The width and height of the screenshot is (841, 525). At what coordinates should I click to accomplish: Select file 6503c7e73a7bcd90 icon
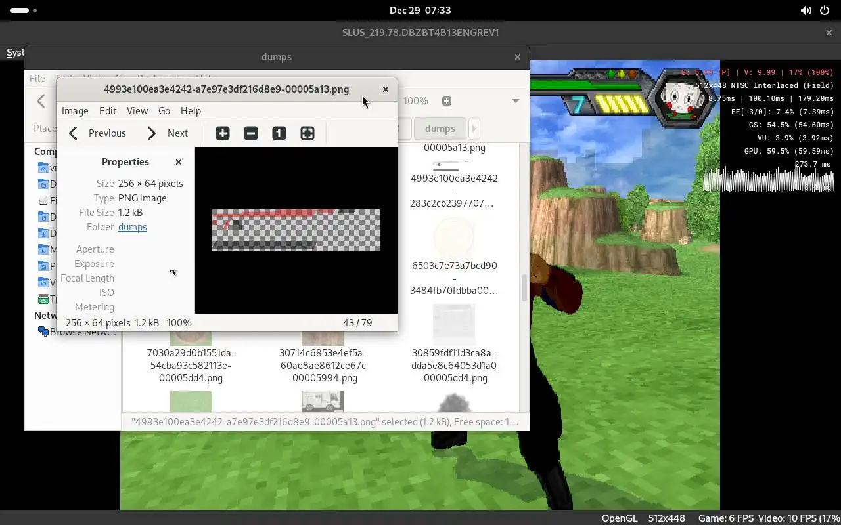point(454,238)
